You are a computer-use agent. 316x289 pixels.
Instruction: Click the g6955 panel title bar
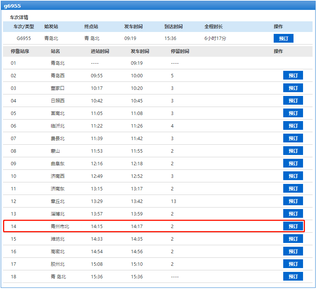point(158,6)
